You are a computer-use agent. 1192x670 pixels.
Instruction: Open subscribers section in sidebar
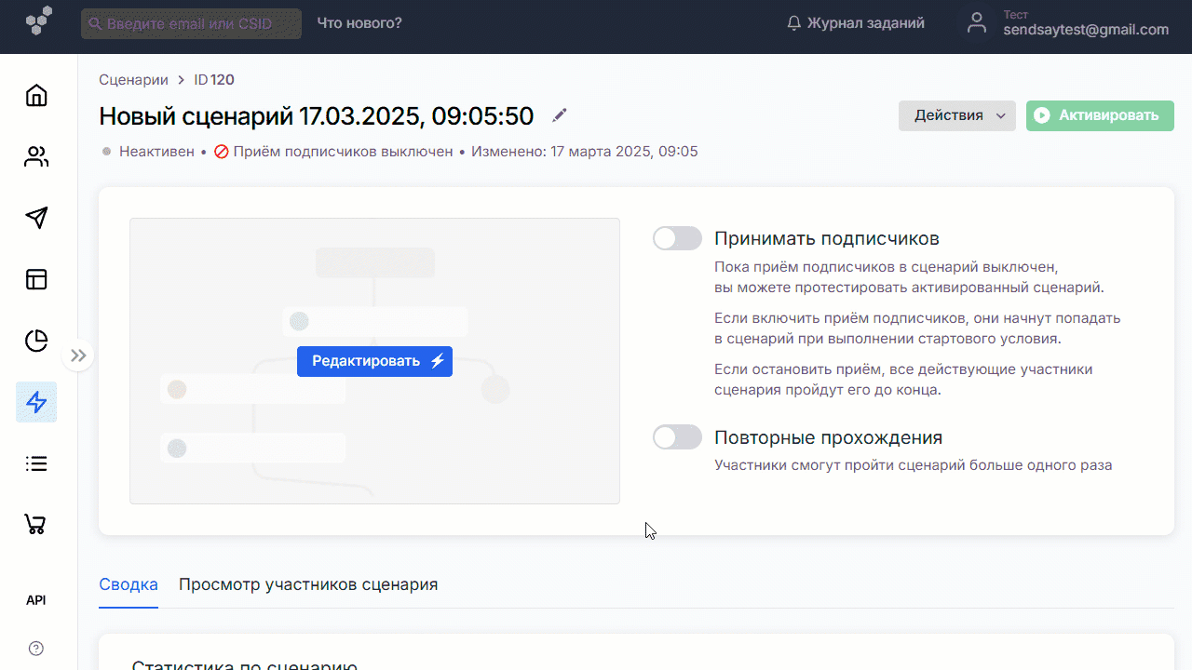(36, 157)
